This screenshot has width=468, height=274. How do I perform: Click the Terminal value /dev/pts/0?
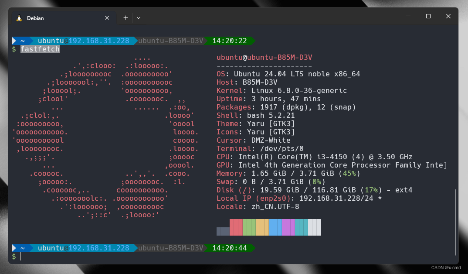coord(282,148)
